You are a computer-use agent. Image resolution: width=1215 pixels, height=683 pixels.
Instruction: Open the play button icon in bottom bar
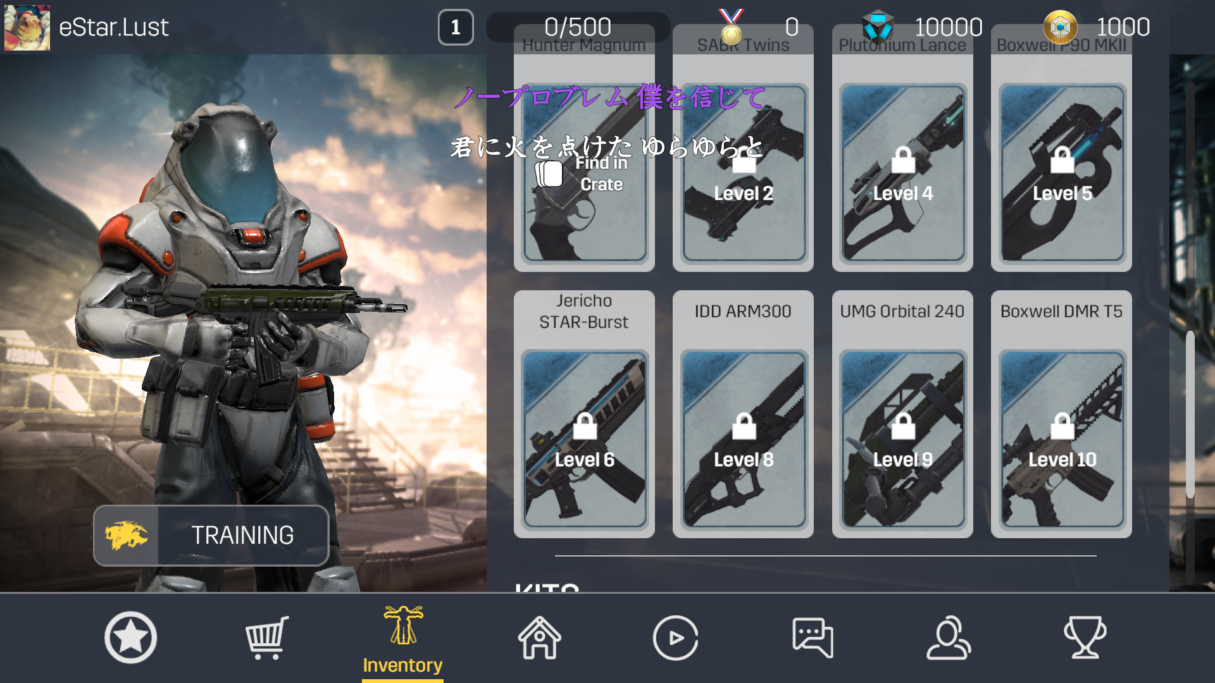676,637
